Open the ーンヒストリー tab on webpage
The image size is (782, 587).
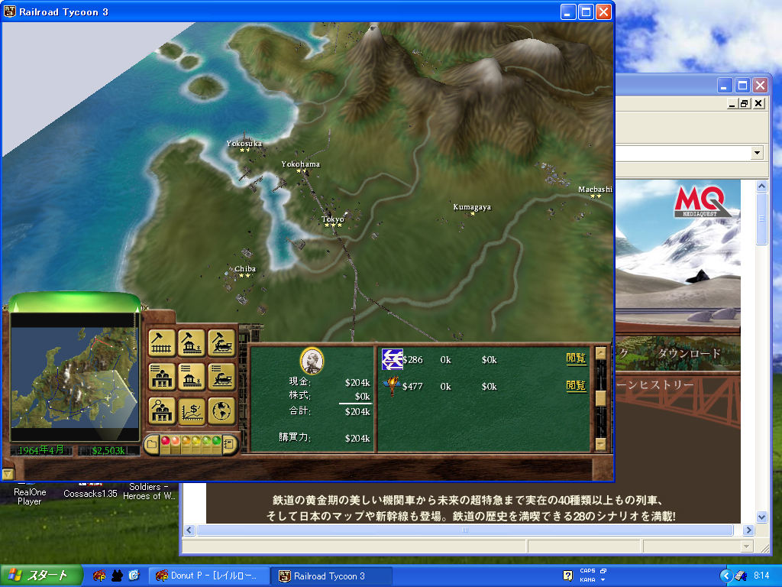(x=655, y=384)
